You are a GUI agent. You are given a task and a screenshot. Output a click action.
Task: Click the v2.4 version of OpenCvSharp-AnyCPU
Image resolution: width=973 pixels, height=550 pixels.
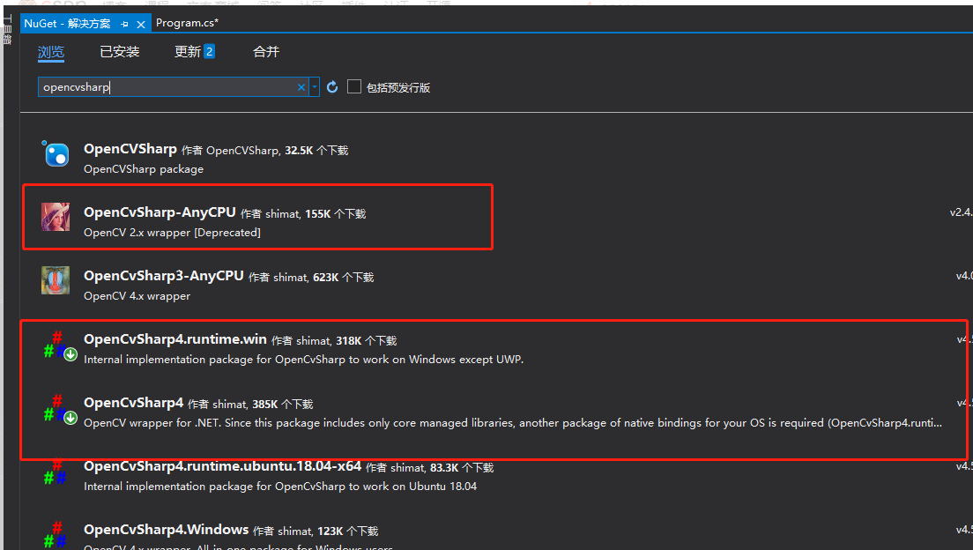[x=961, y=212]
